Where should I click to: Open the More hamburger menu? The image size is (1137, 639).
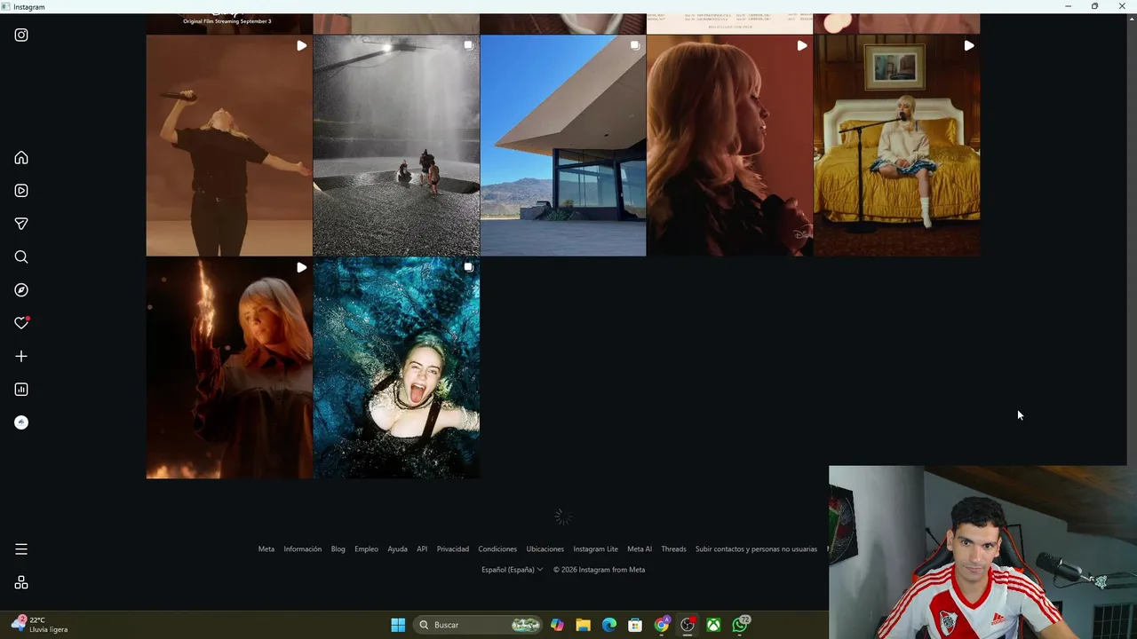pyautogui.click(x=21, y=549)
